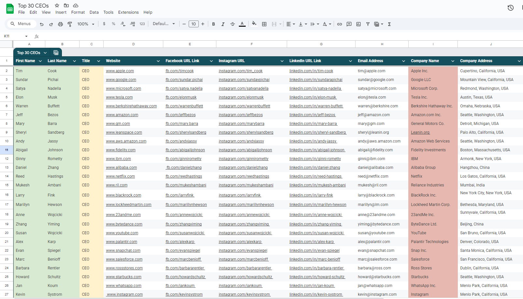Open the Format menu
This screenshot has width=523, height=299.
[x=78, y=12]
